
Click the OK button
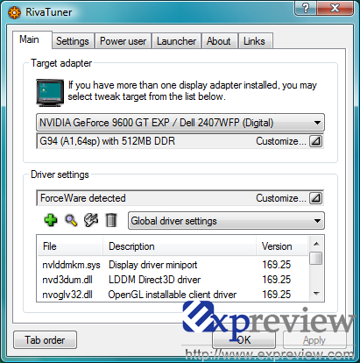tap(244, 340)
